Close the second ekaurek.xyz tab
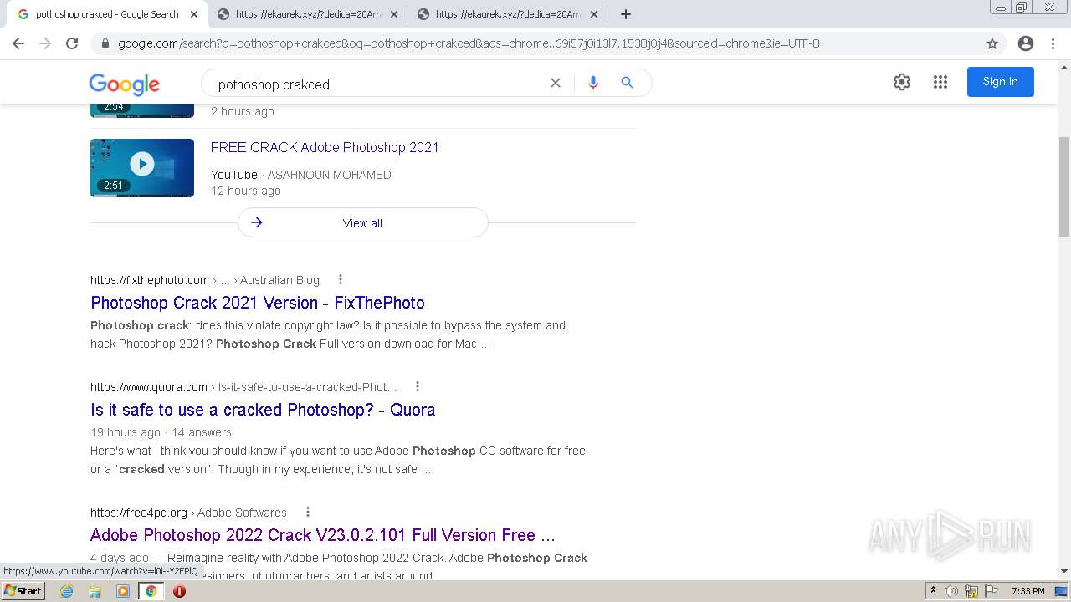This screenshot has height=602, width=1071. pyautogui.click(x=394, y=14)
